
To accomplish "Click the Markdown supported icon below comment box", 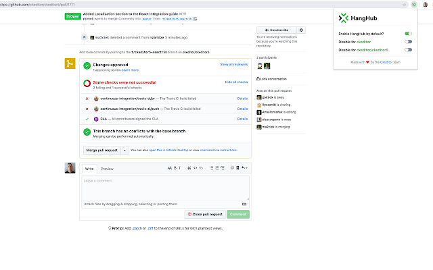I will tap(244, 204).
